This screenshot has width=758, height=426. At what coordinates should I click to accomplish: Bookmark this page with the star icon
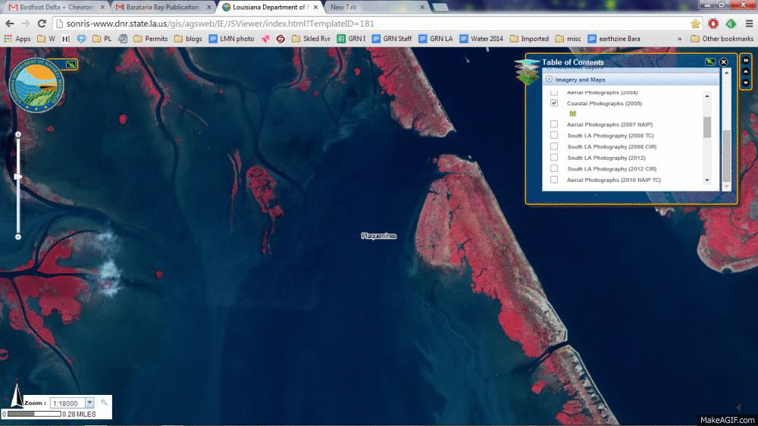pos(695,23)
